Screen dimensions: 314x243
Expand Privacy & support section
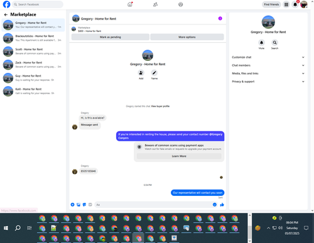pos(268,82)
